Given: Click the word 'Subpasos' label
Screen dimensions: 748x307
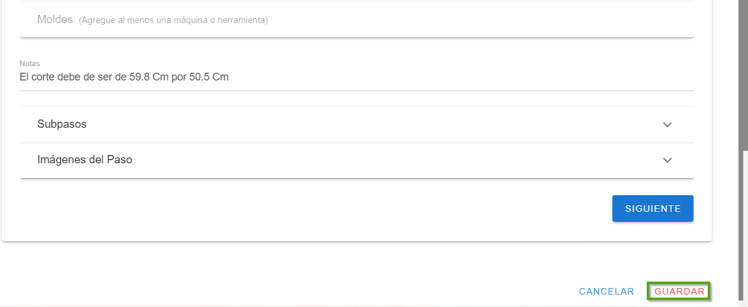Looking at the screenshot, I should point(62,125).
